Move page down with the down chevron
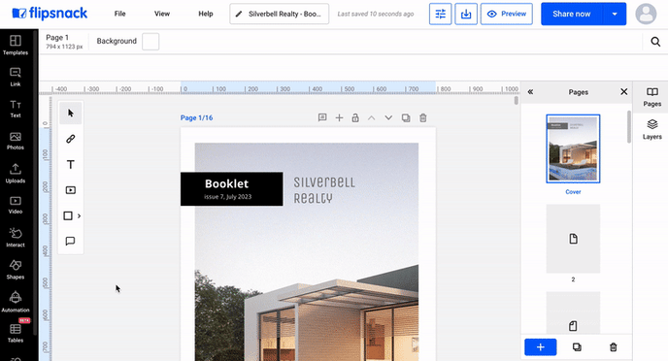The height and width of the screenshot is (361, 668). [388, 118]
